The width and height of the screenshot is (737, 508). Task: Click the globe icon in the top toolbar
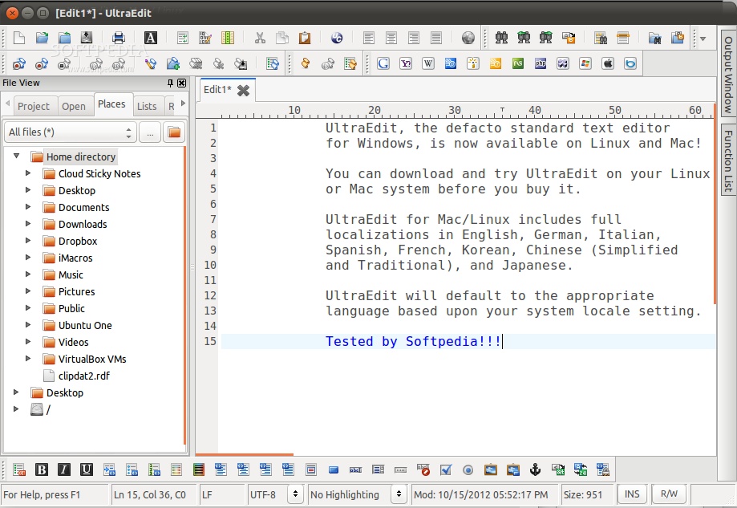pos(468,38)
